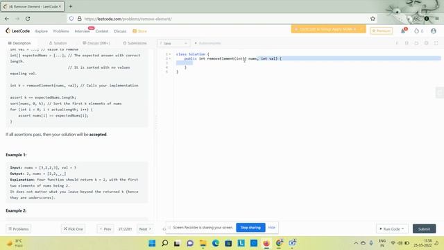444x250 pixels.
Task: Open the Discuss nav link
Action: 120,31
